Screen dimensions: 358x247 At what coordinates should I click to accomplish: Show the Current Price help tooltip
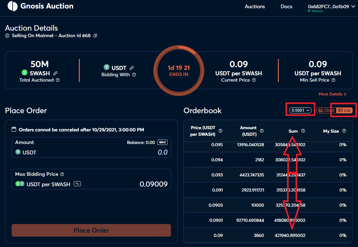click(x=254, y=80)
